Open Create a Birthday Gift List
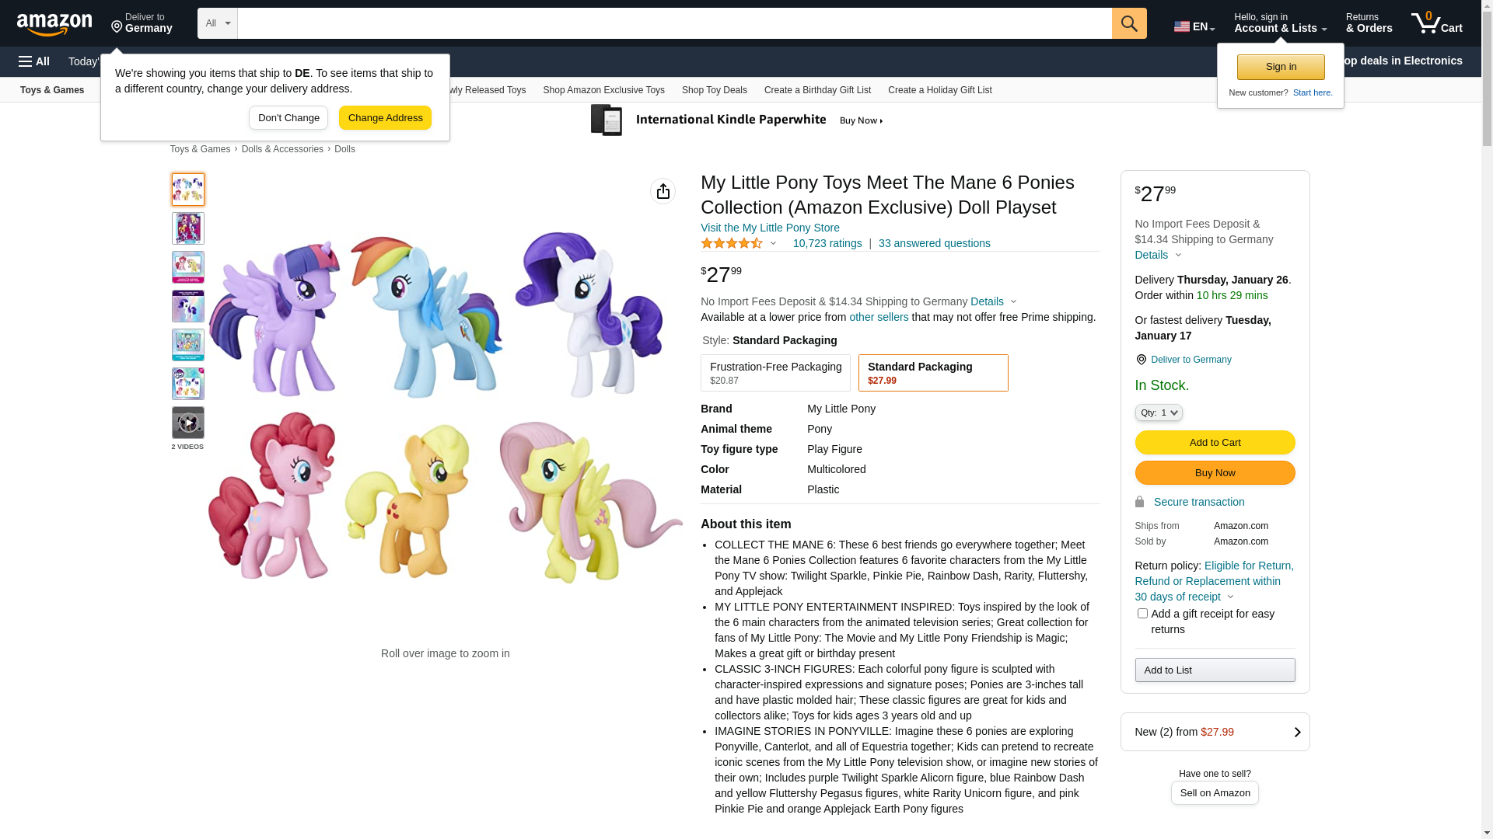Image resolution: width=1493 pixels, height=839 pixels. (x=817, y=90)
